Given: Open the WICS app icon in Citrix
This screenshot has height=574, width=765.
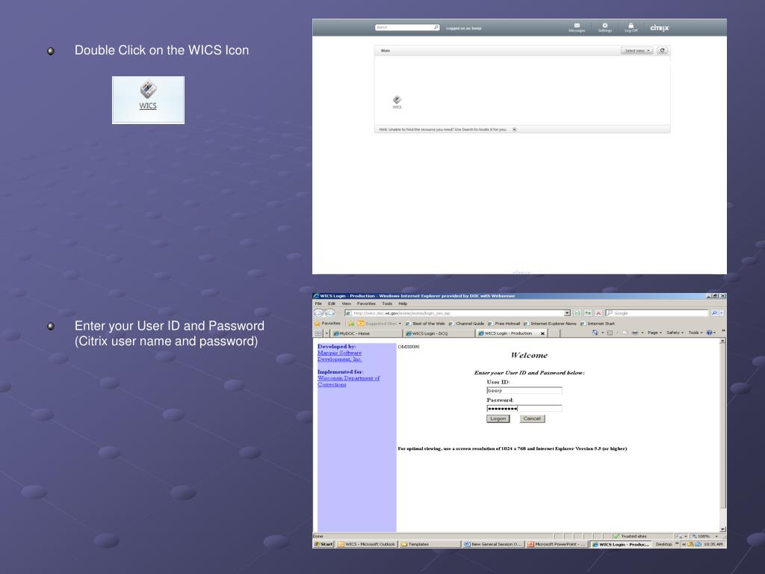Looking at the screenshot, I should click(x=397, y=102).
